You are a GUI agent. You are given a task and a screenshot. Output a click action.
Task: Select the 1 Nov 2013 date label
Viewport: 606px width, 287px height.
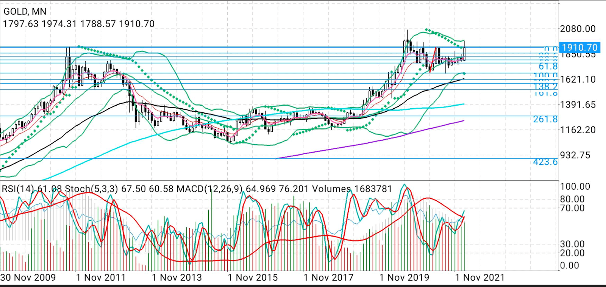pos(177,278)
